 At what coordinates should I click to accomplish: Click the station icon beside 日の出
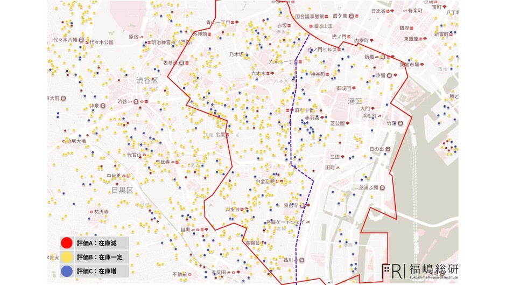388,149
